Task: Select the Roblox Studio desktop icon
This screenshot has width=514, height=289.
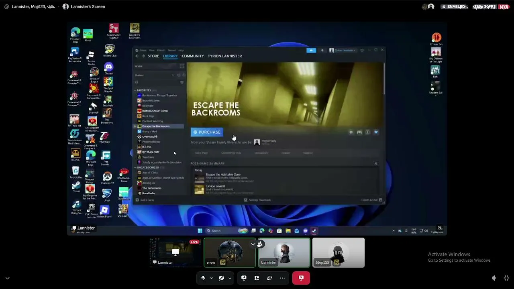Action: pos(91,58)
